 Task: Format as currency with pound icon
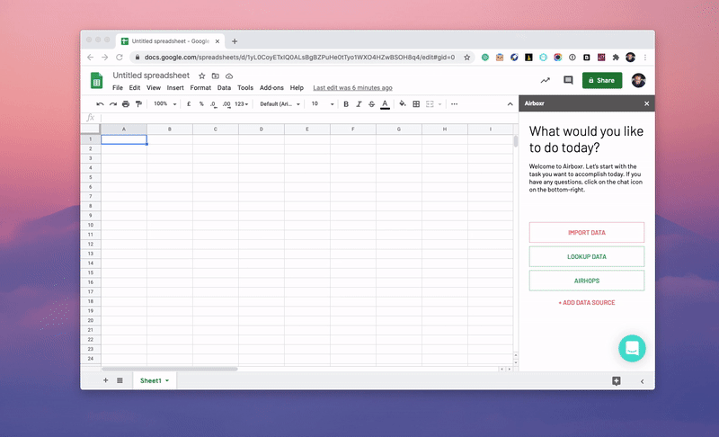[189, 104]
